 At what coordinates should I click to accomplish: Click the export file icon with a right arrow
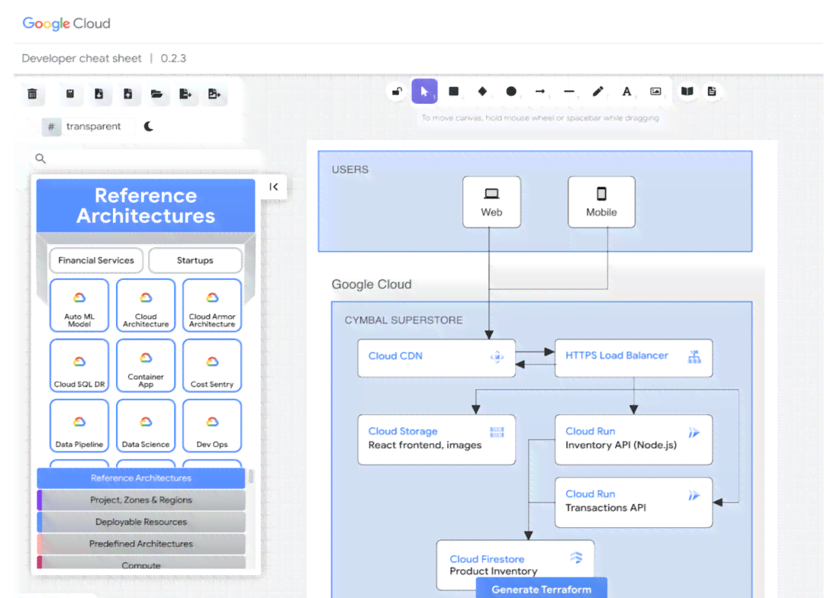coord(185,94)
